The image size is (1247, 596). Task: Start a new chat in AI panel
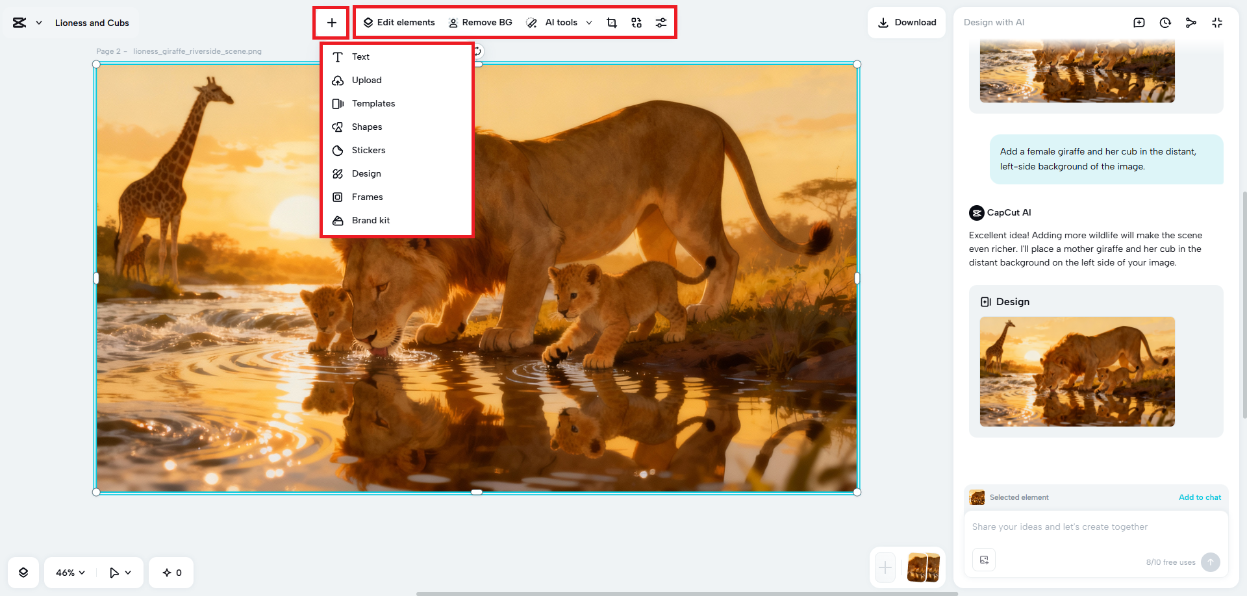pyautogui.click(x=1139, y=23)
